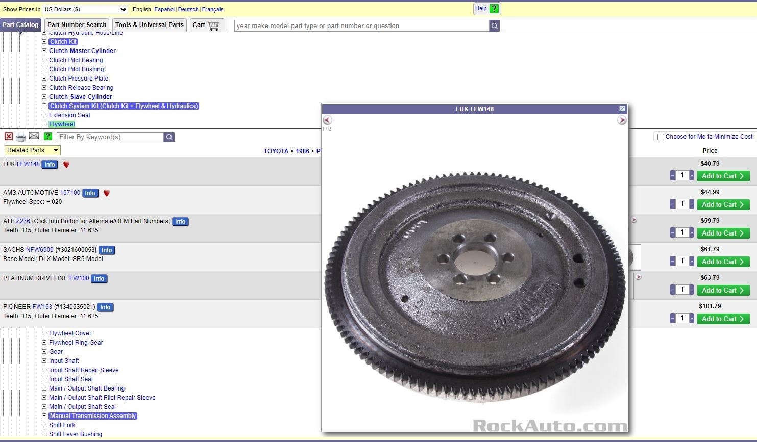Open the Show Prices In currency dropdown
Image resolution: width=757 pixels, height=442 pixels.
(85, 9)
